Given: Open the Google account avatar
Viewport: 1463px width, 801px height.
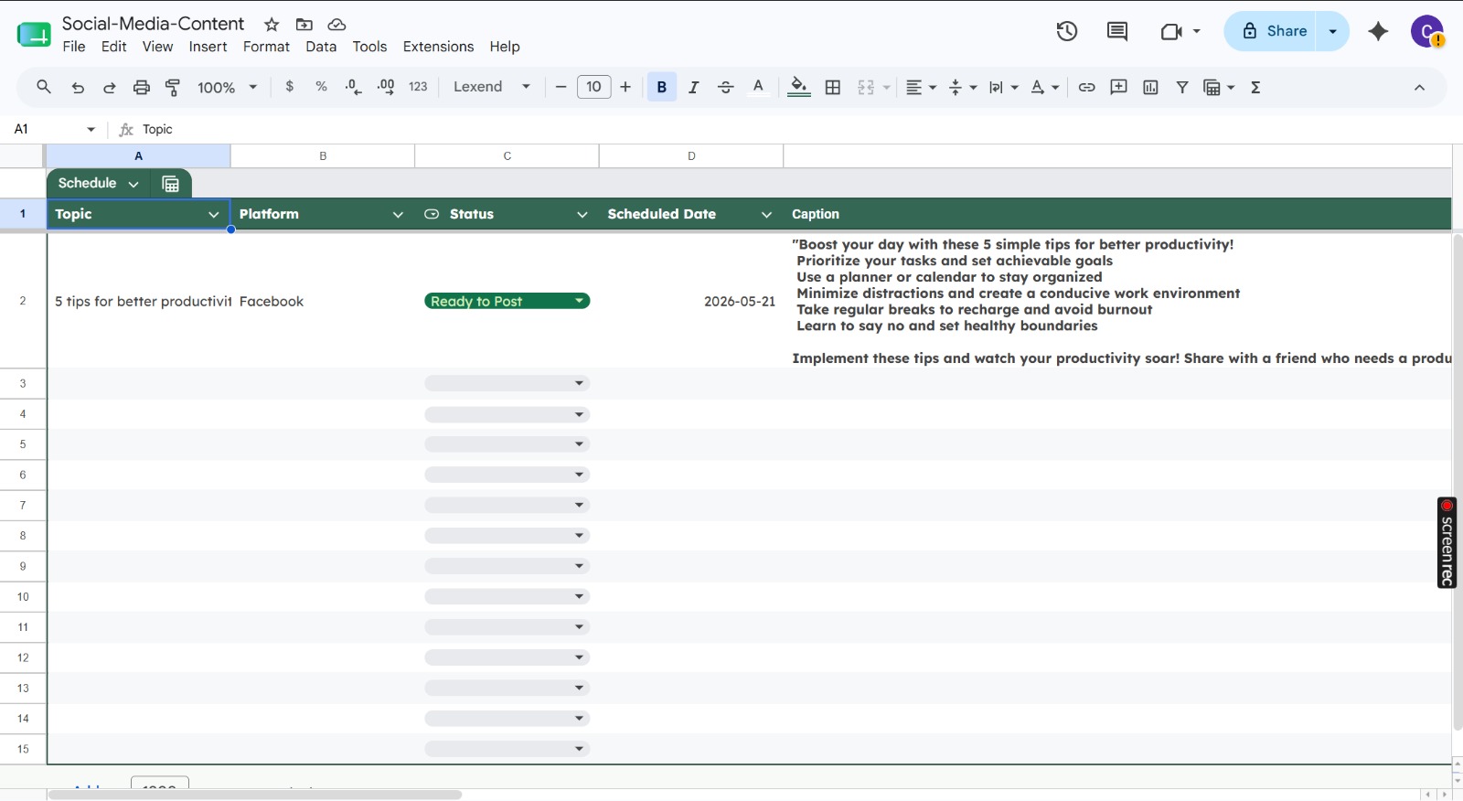Looking at the screenshot, I should 1426,31.
